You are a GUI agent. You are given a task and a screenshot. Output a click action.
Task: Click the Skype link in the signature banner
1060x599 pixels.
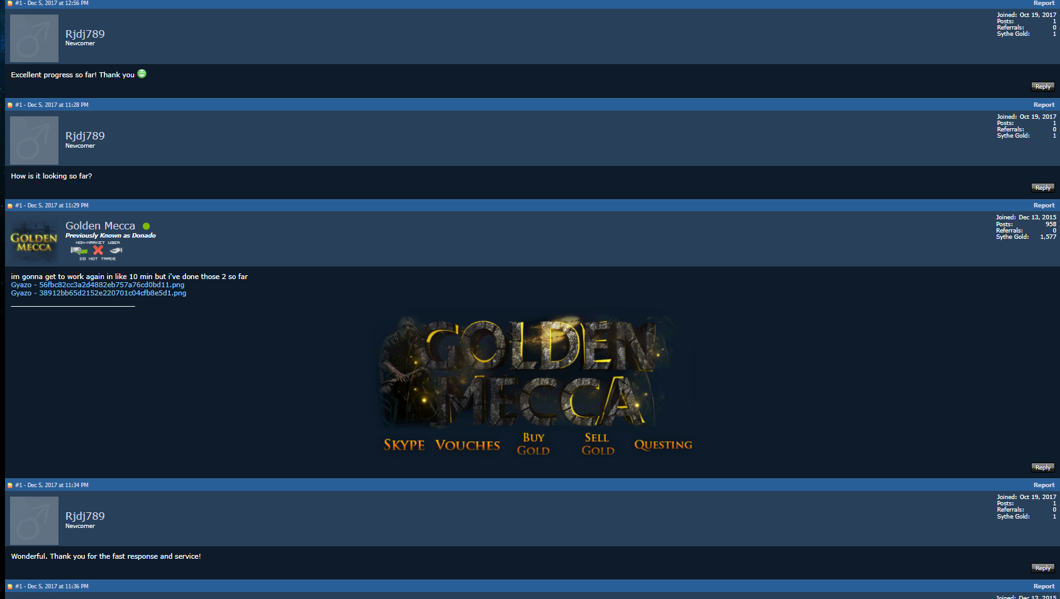pyautogui.click(x=404, y=445)
